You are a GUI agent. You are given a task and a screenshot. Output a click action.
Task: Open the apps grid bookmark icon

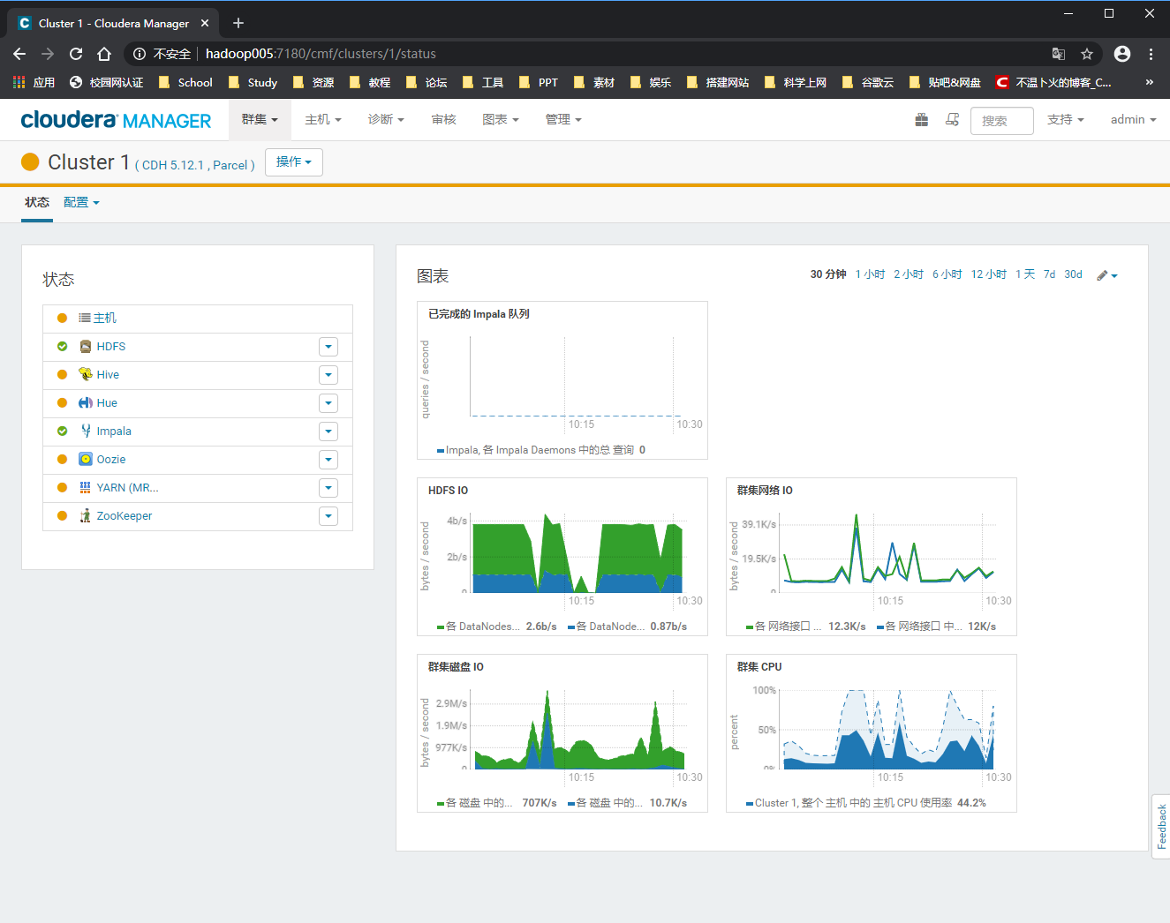click(x=19, y=82)
